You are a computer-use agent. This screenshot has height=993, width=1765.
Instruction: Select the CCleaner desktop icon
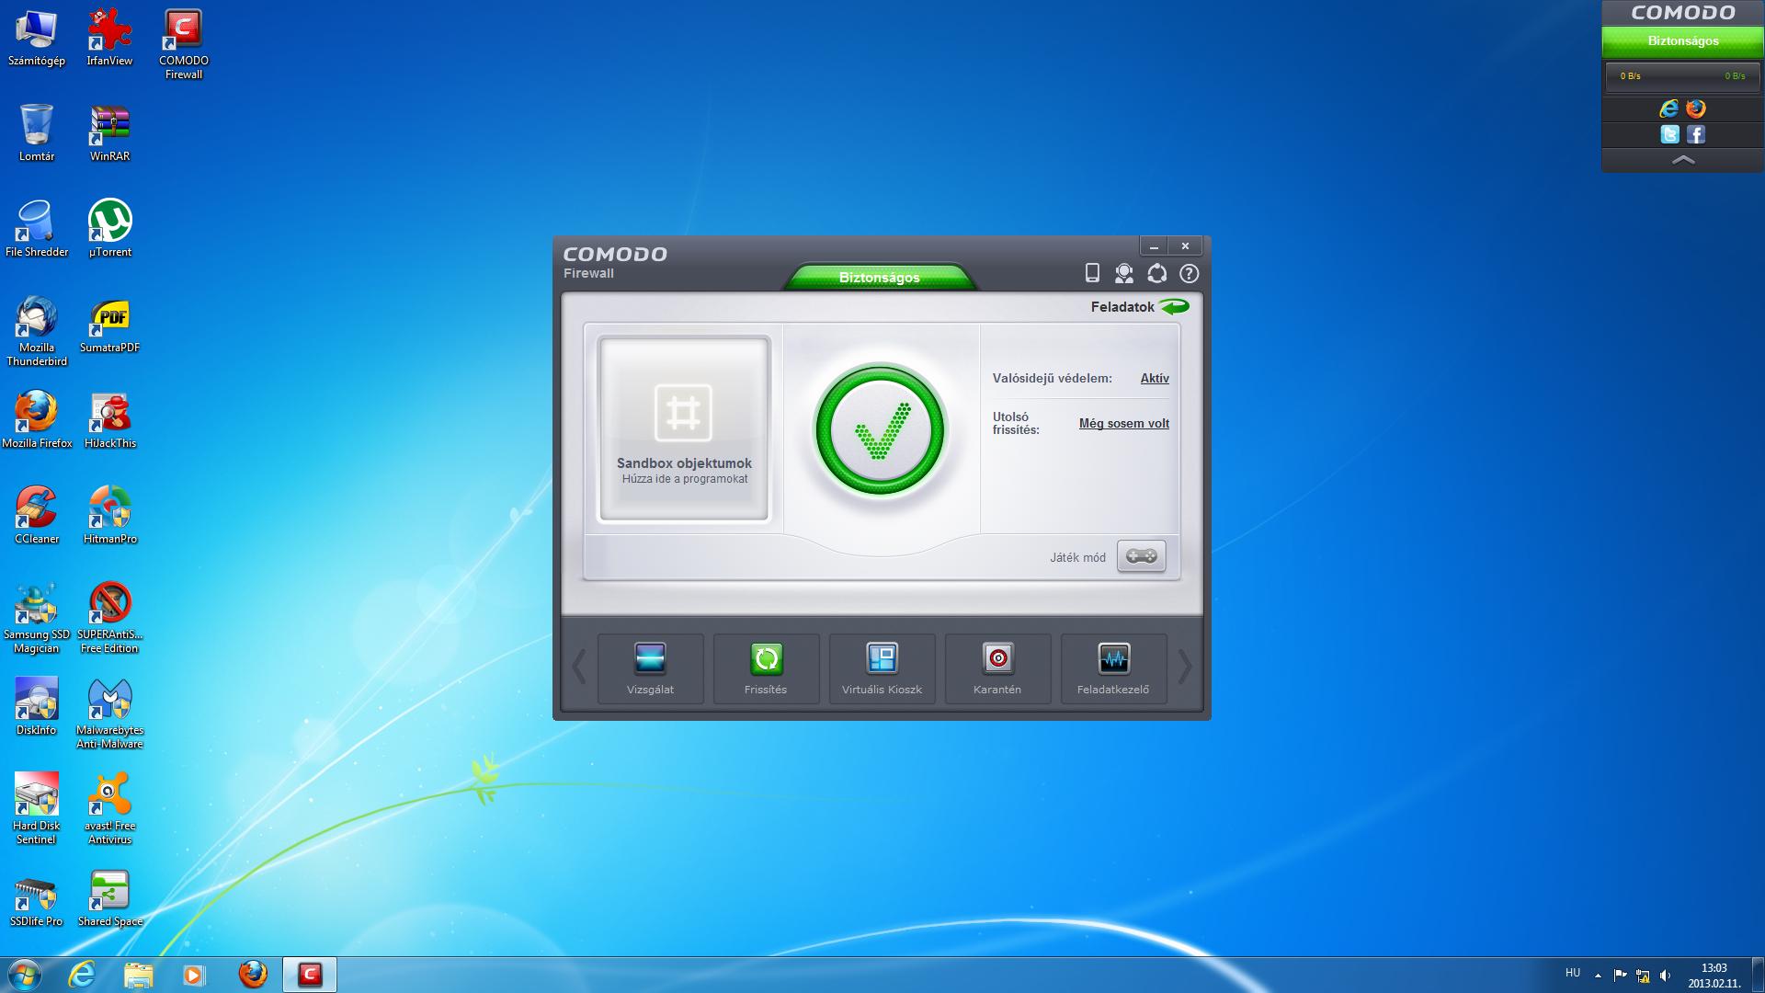[37, 516]
